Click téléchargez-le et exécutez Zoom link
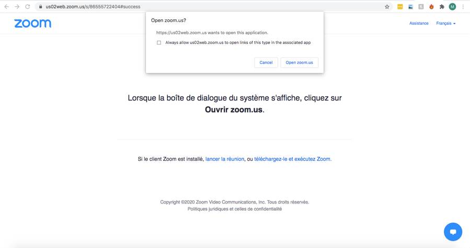 [x=293, y=159]
